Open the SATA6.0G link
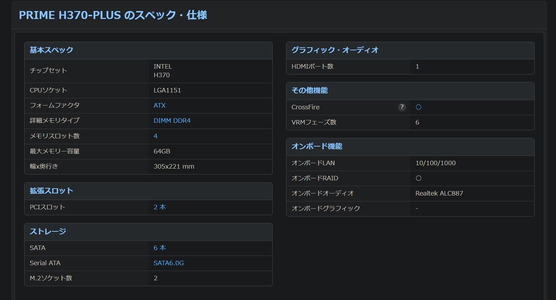 (168, 263)
